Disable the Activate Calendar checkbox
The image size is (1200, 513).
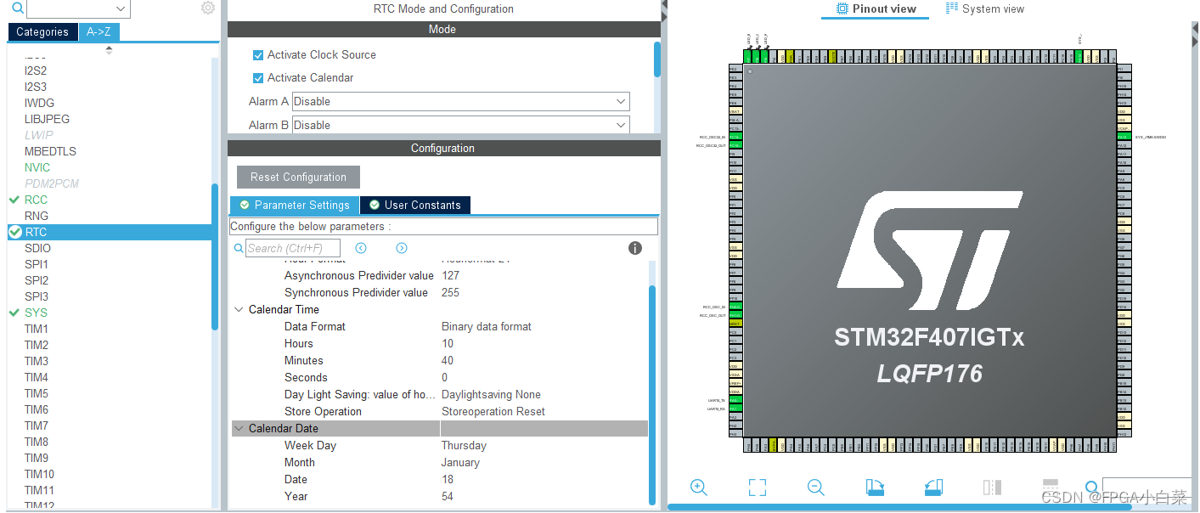click(258, 77)
